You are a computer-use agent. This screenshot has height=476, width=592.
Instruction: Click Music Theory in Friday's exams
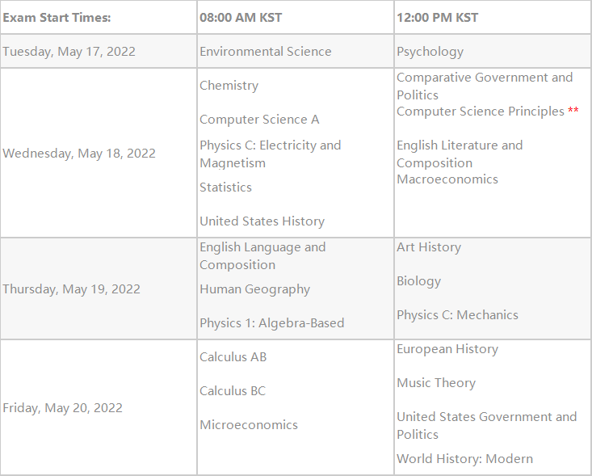tap(436, 383)
